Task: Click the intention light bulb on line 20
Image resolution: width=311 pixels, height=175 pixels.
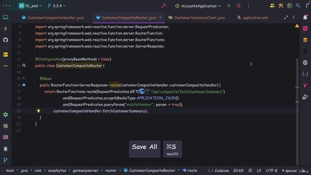Action: [38, 111]
